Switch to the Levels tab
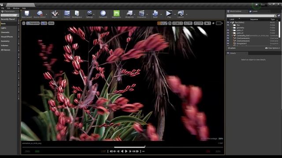Image resolution: width=282 pixels, height=158 pixels. click(255, 11)
